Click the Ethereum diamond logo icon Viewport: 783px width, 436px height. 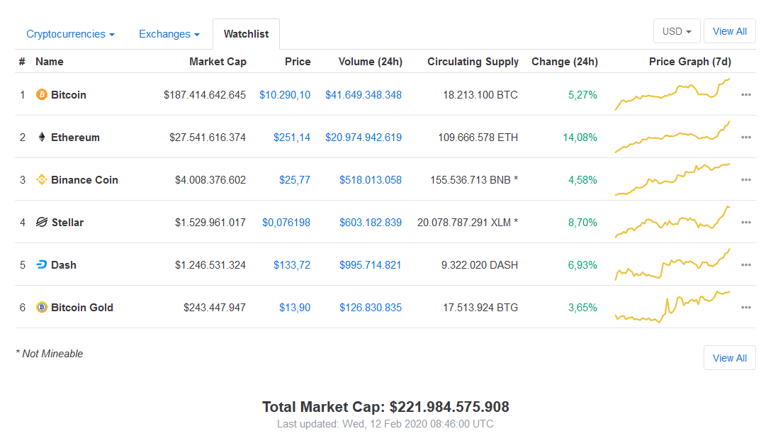(42, 137)
